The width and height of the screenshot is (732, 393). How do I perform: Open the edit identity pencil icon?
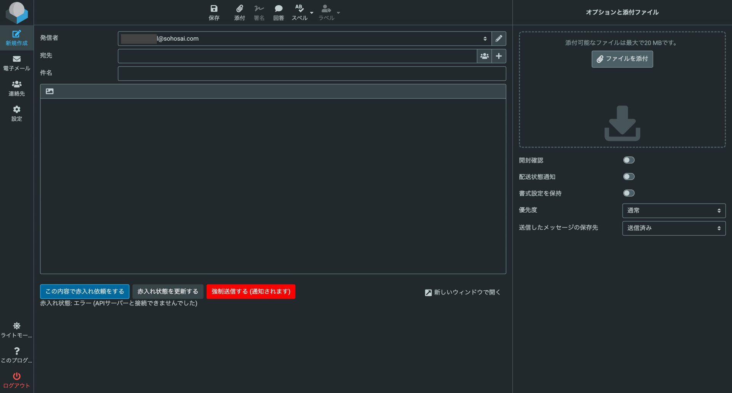(x=499, y=38)
